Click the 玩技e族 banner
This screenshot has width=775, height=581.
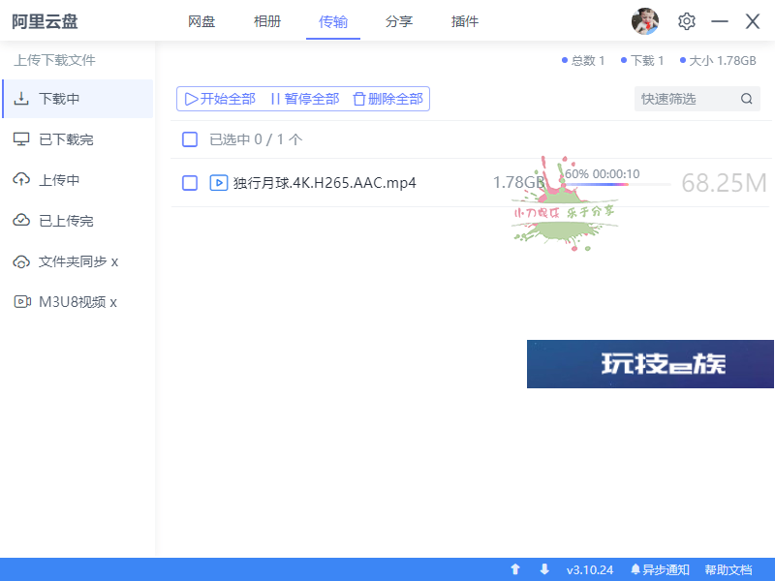(650, 364)
